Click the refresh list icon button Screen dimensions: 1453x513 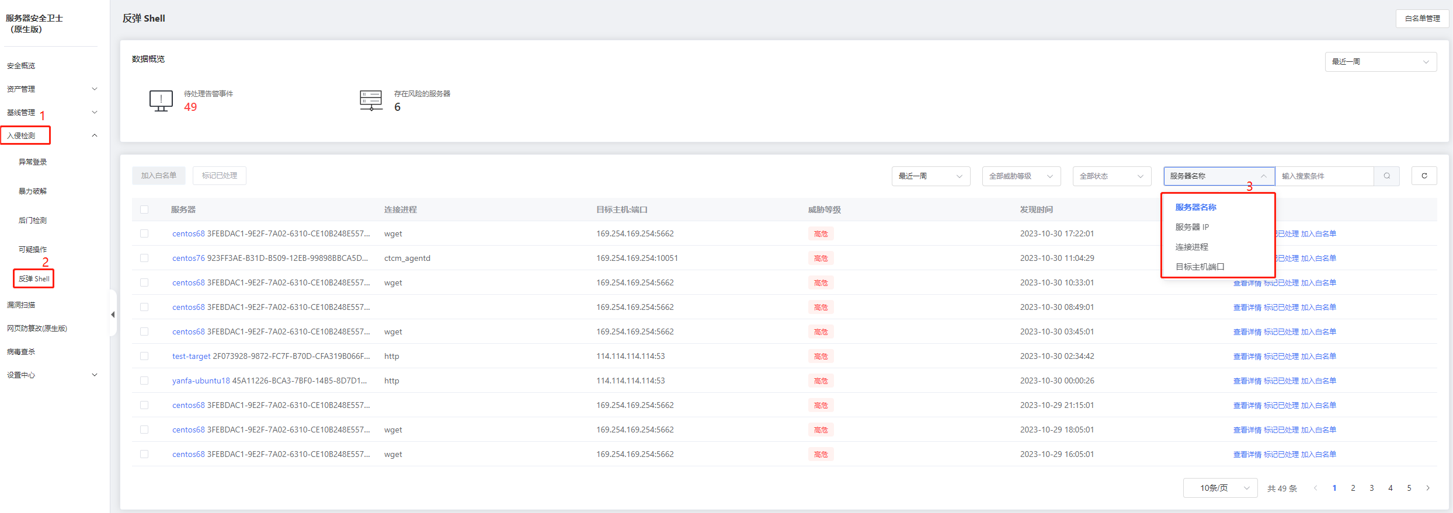1424,176
